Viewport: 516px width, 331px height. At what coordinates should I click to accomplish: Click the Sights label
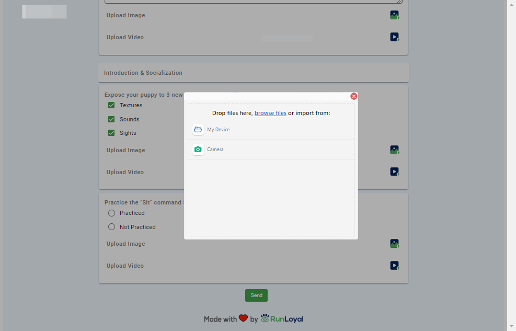[x=128, y=133]
